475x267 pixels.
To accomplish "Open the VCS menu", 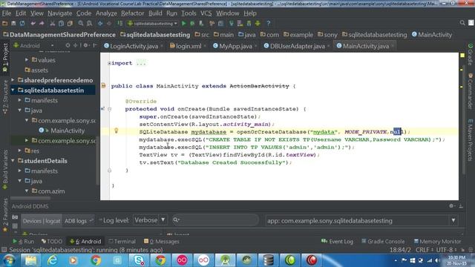I will [x=206, y=13].
